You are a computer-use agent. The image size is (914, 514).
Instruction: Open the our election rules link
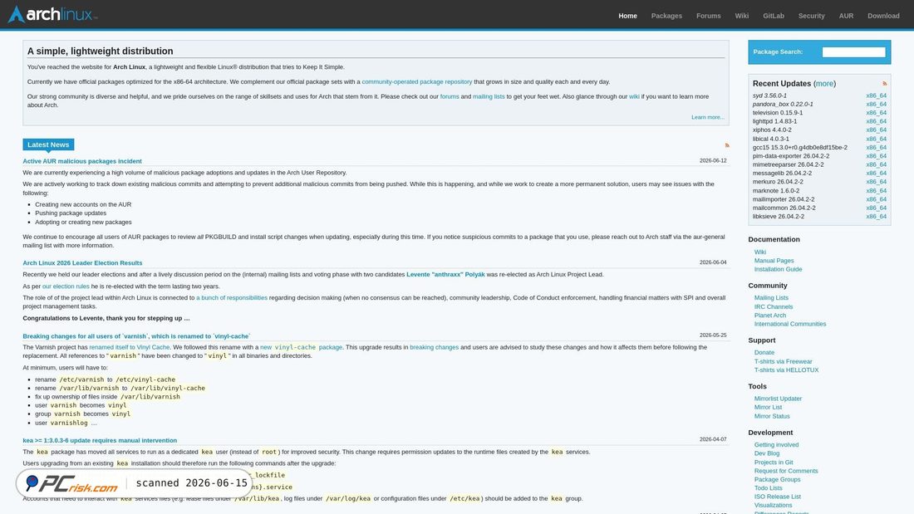click(66, 286)
